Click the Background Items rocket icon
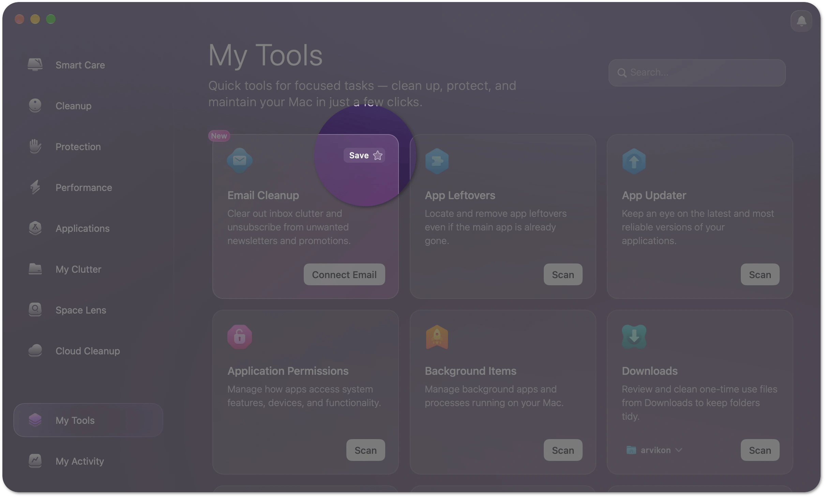The width and height of the screenshot is (825, 497). click(437, 337)
